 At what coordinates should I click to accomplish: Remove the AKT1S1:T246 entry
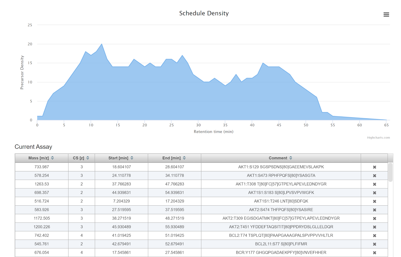(x=374, y=201)
